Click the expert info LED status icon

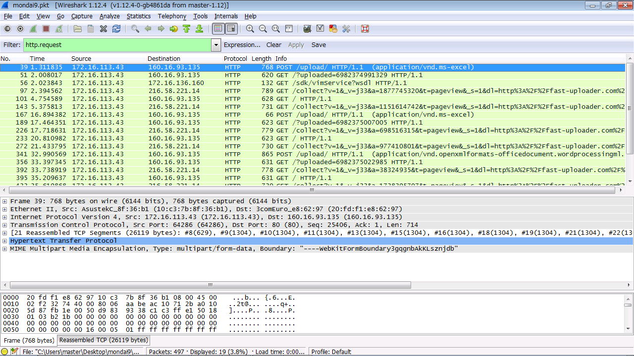click(4, 352)
